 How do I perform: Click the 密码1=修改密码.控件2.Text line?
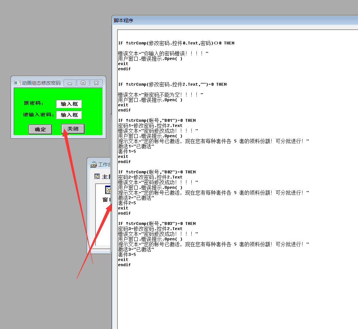(x=150, y=126)
